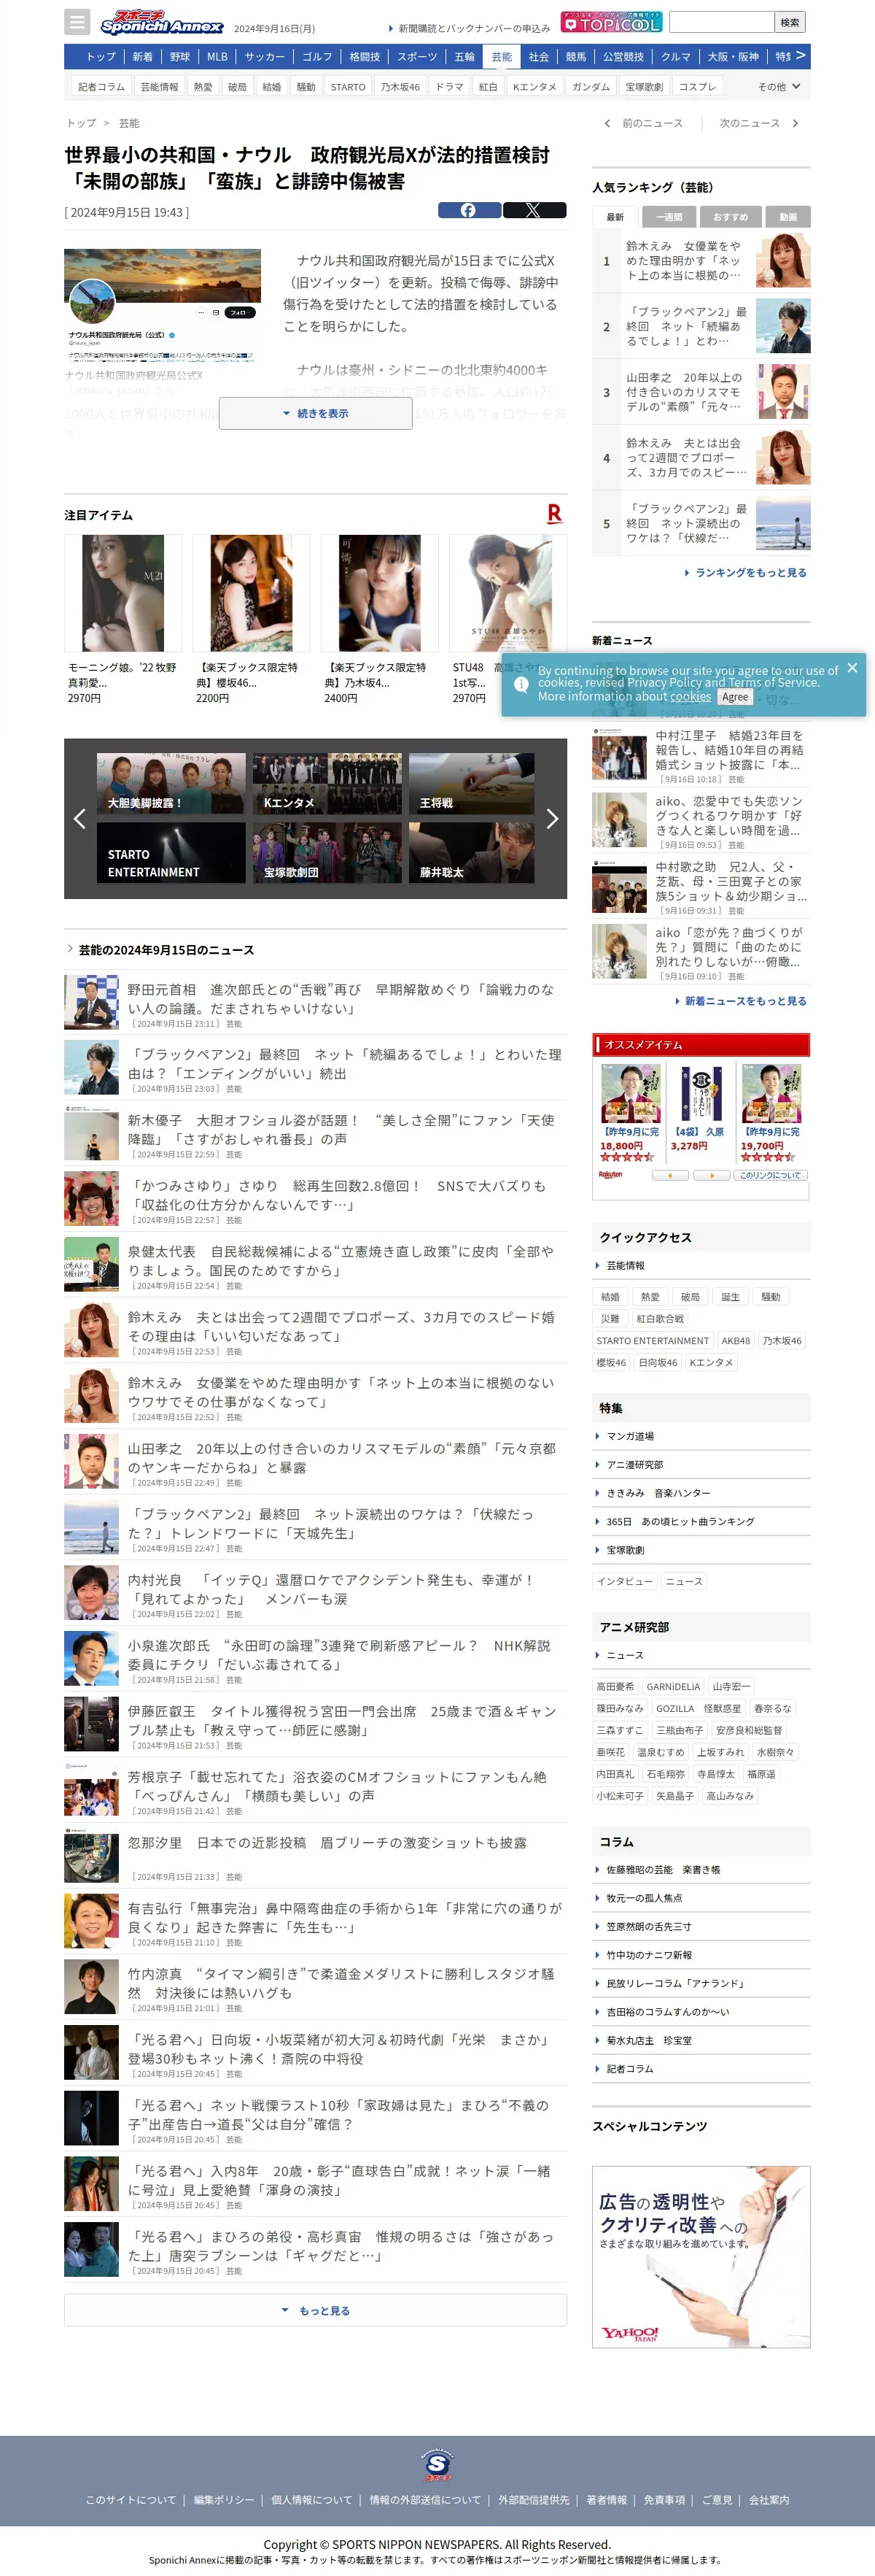
Task: Open ランキングをもっと見る link
Action: tap(745, 573)
